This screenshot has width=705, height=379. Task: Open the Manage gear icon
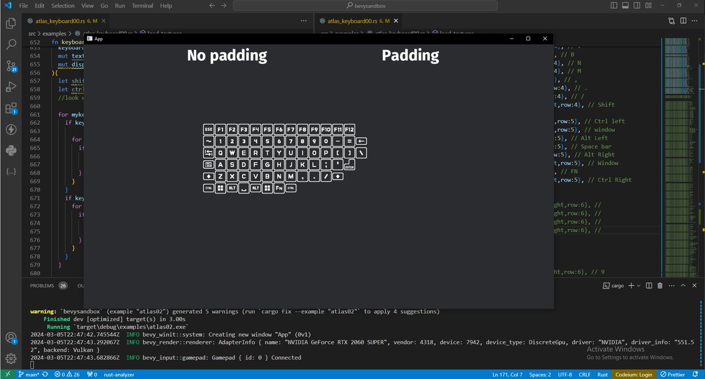pyautogui.click(x=11, y=359)
